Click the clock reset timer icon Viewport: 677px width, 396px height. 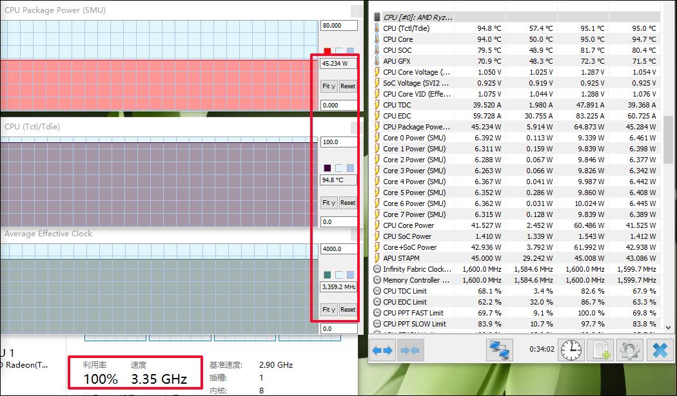tap(571, 350)
